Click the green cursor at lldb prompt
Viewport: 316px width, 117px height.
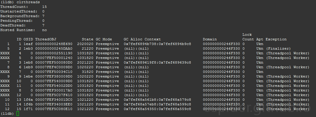(17, 114)
